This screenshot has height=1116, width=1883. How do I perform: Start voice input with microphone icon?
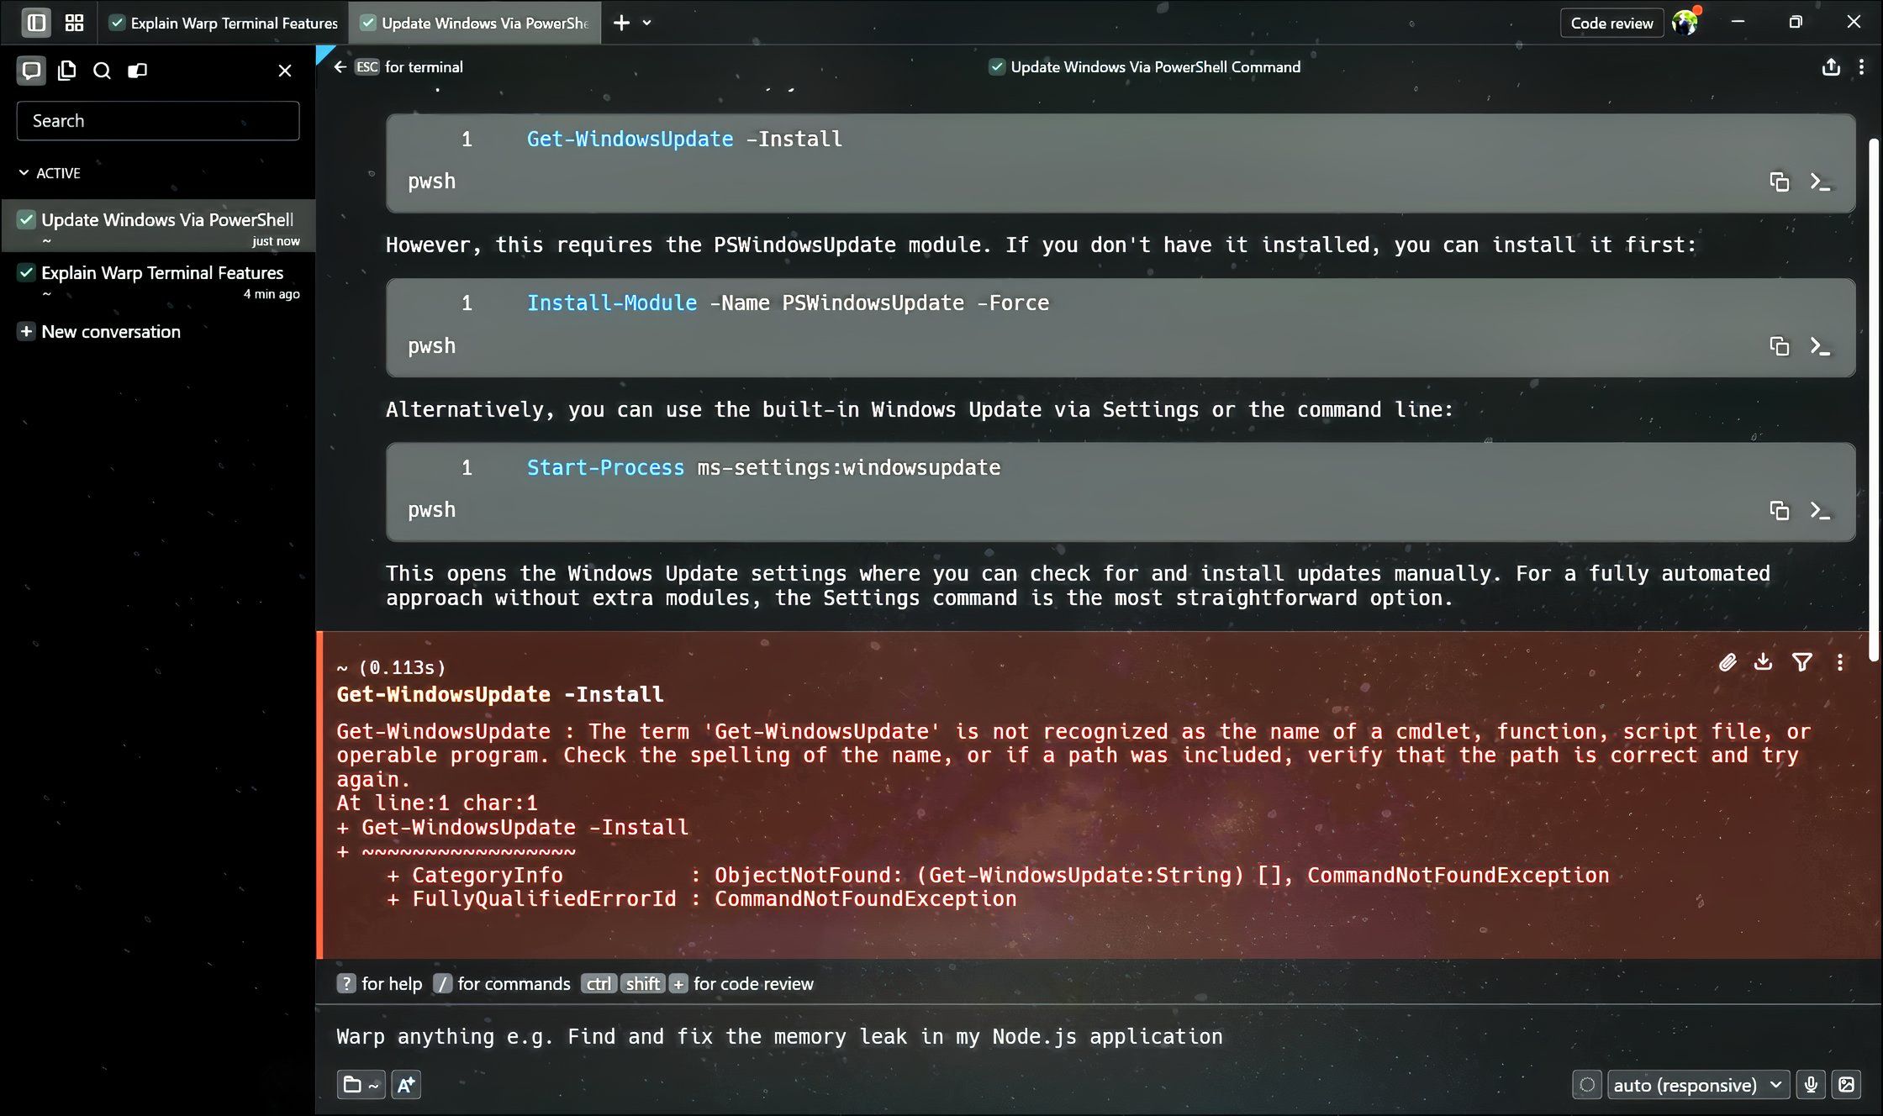pos(1811,1085)
